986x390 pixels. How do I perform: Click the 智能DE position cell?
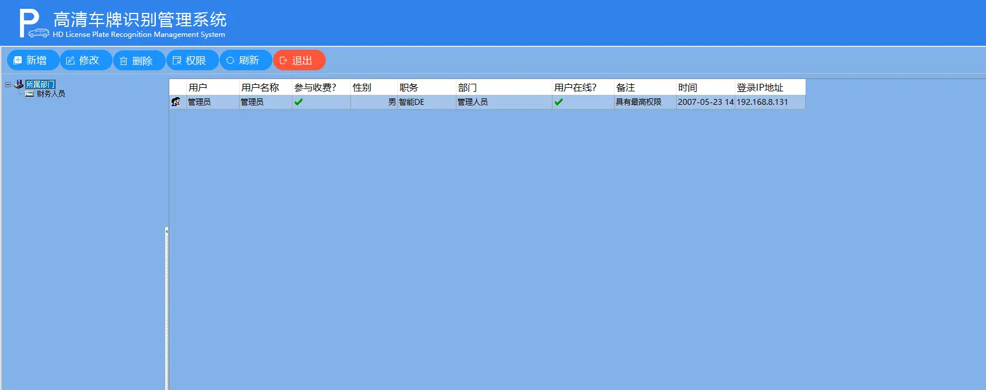pyautogui.click(x=427, y=102)
